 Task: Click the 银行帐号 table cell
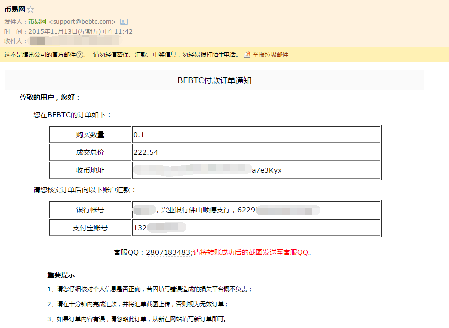90,210
